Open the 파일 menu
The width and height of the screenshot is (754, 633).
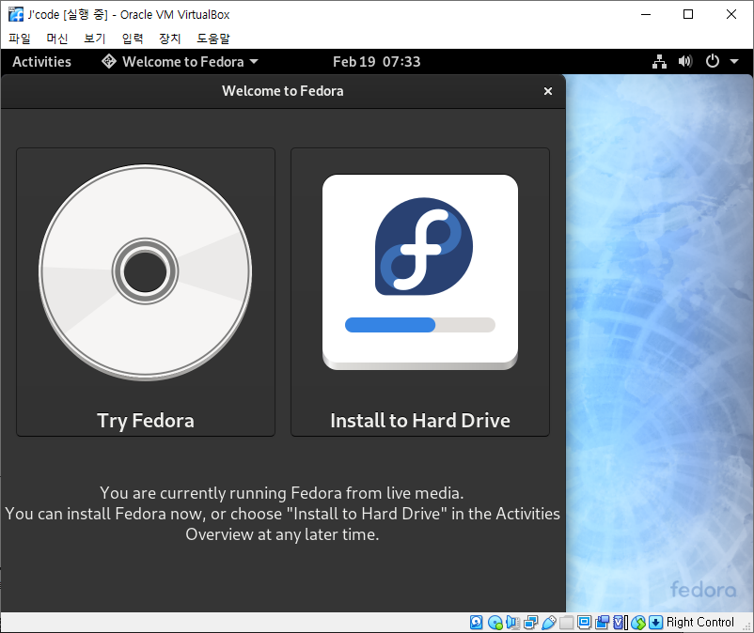(x=20, y=39)
